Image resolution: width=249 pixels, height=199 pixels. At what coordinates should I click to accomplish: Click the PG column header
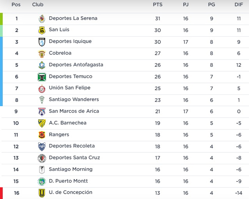(211, 5)
